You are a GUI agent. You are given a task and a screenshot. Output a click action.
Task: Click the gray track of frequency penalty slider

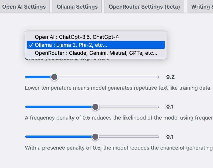pos(129,107)
